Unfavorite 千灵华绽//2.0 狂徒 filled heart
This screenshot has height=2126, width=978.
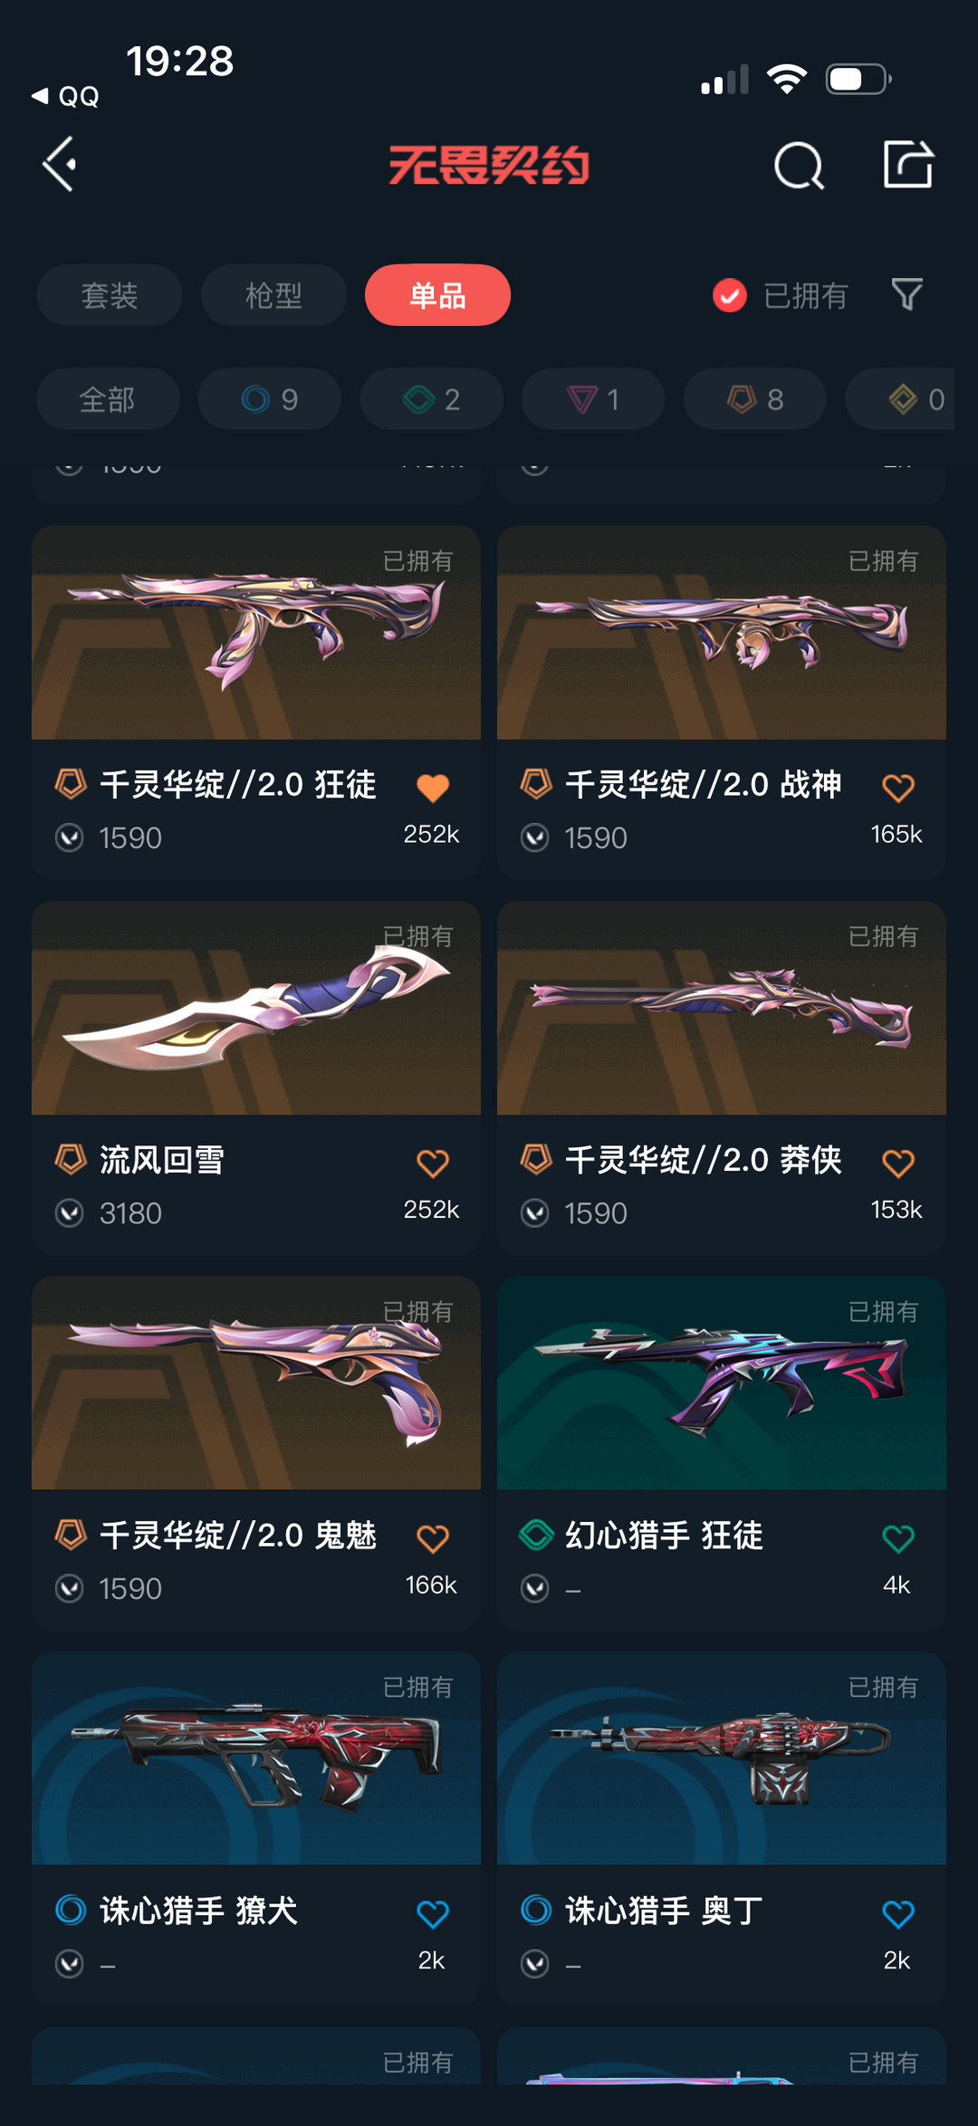pyautogui.click(x=433, y=788)
